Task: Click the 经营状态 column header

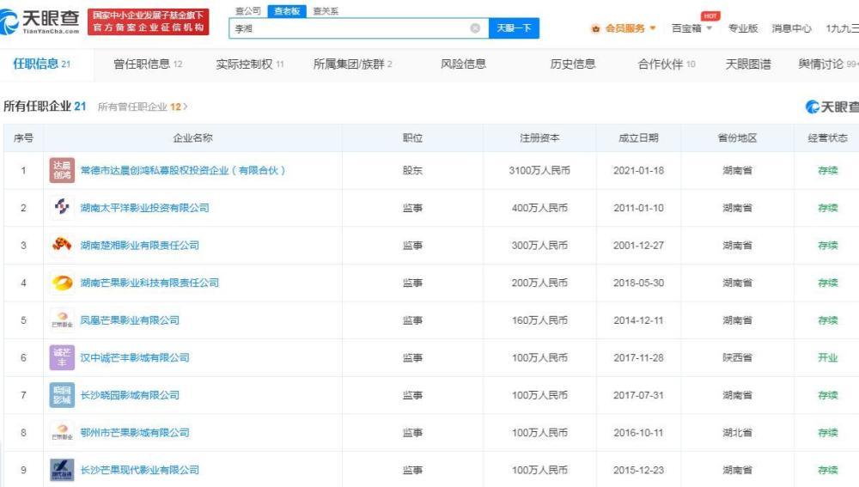Action: click(x=828, y=138)
